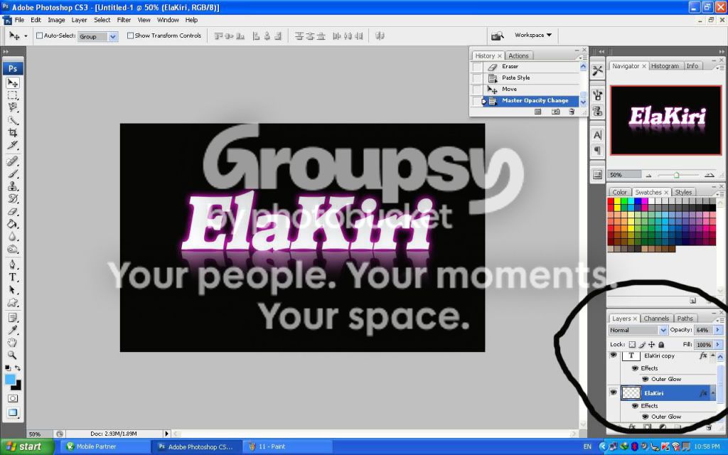This screenshot has height=455, width=728.
Task: Enable Show Transform Controls checkbox
Action: point(131,36)
